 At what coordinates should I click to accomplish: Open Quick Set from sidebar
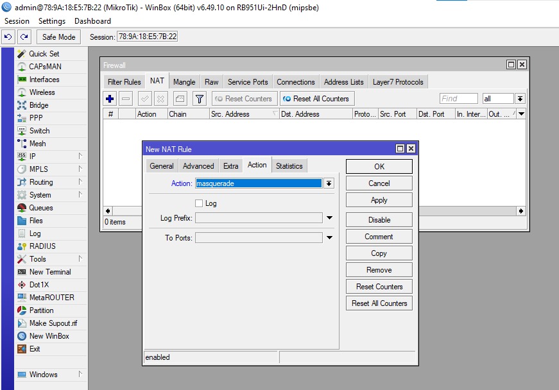51,54
